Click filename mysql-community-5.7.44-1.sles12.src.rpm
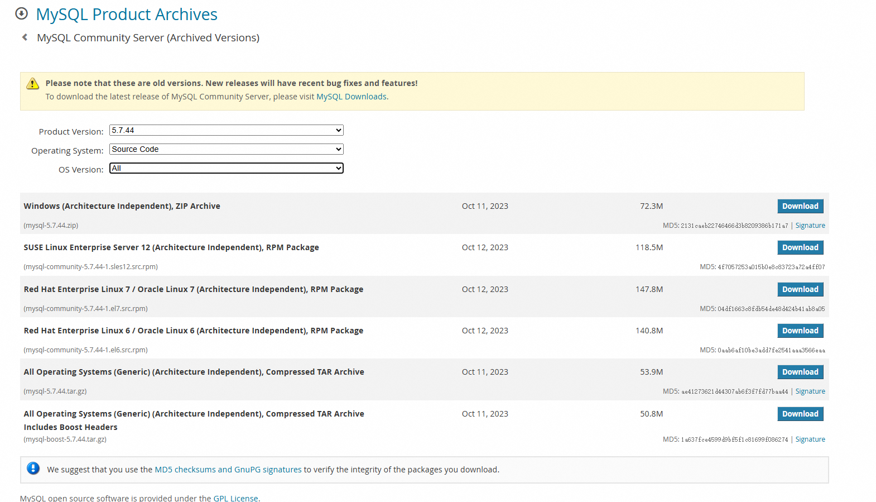The width and height of the screenshot is (876, 502). (90, 267)
